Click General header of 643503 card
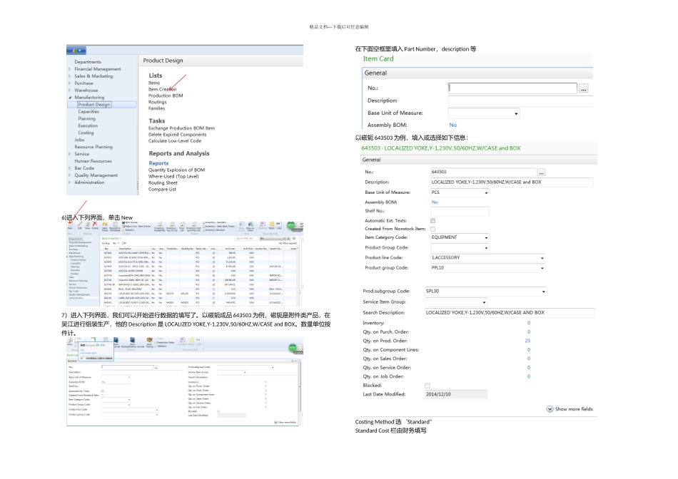This screenshot has height=479, width=678. coord(479,160)
